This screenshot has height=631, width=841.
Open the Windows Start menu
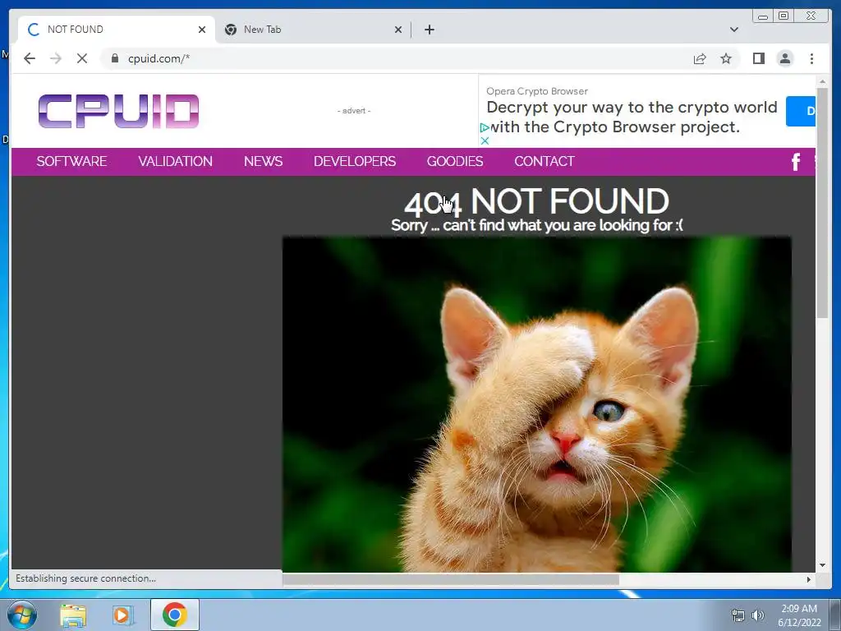[22, 615]
